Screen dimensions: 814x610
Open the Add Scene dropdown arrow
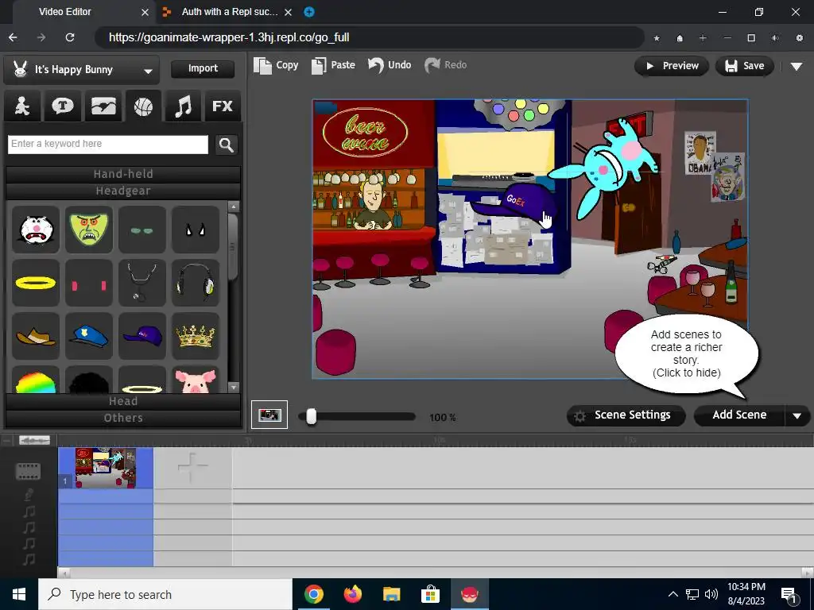(x=797, y=416)
